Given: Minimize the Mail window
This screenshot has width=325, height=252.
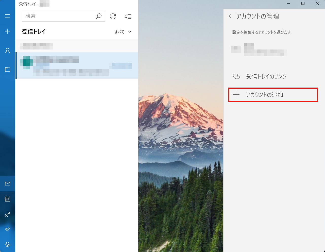Looking at the screenshot, I should tap(288, 4).
